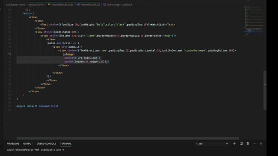Place cursor on the <Image tag
The height and width of the screenshot is (156, 278).
pyautogui.click(x=69, y=54)
